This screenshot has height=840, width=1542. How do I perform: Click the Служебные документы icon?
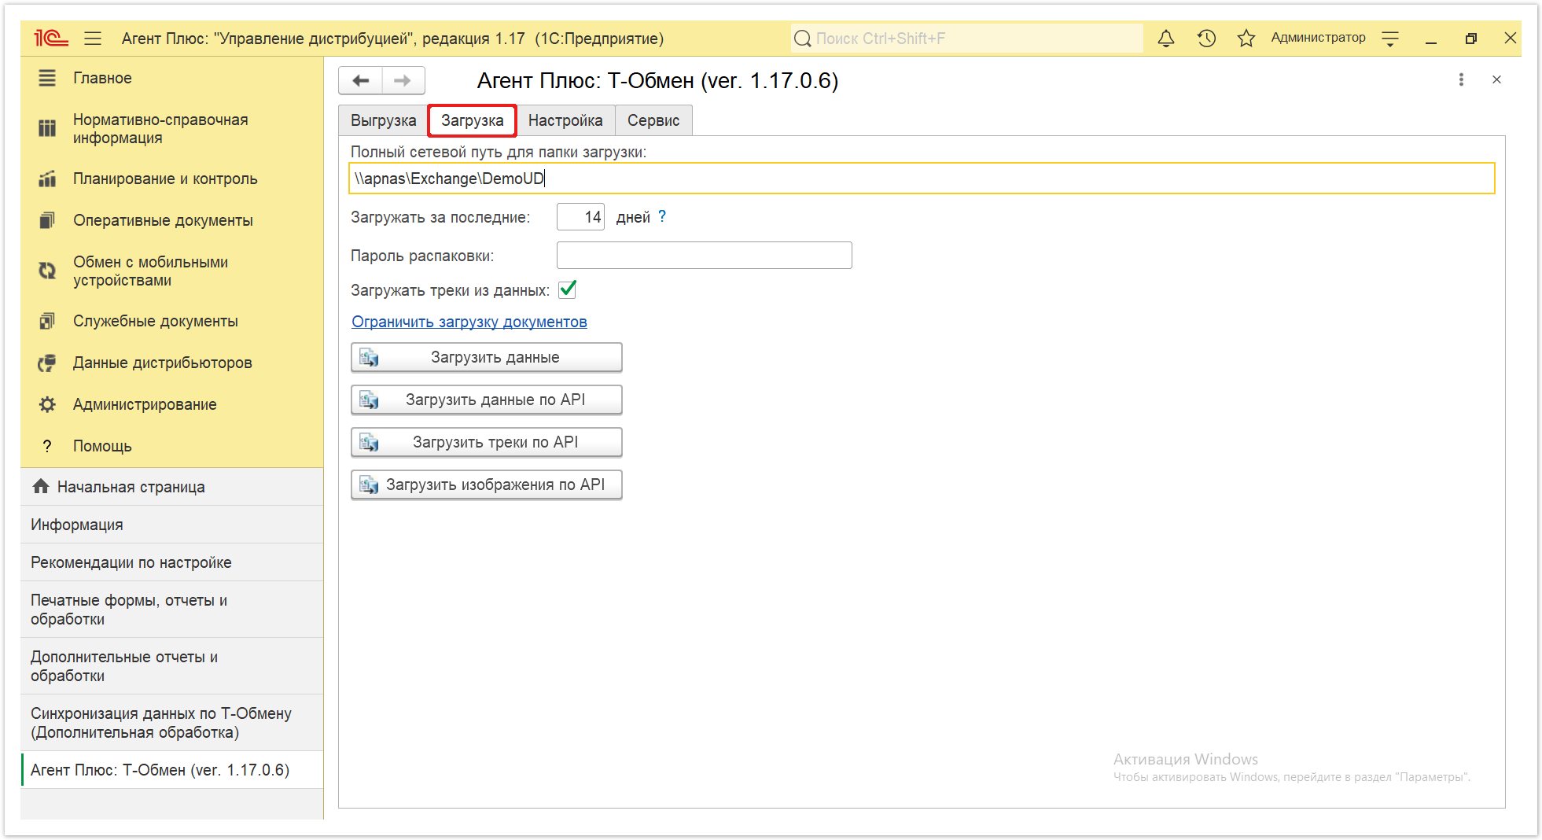coord(47,321)
